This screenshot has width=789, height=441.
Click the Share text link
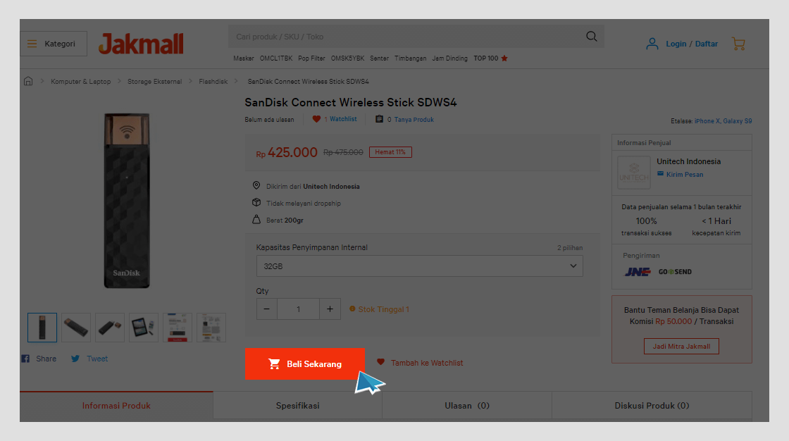coord(46,359)
